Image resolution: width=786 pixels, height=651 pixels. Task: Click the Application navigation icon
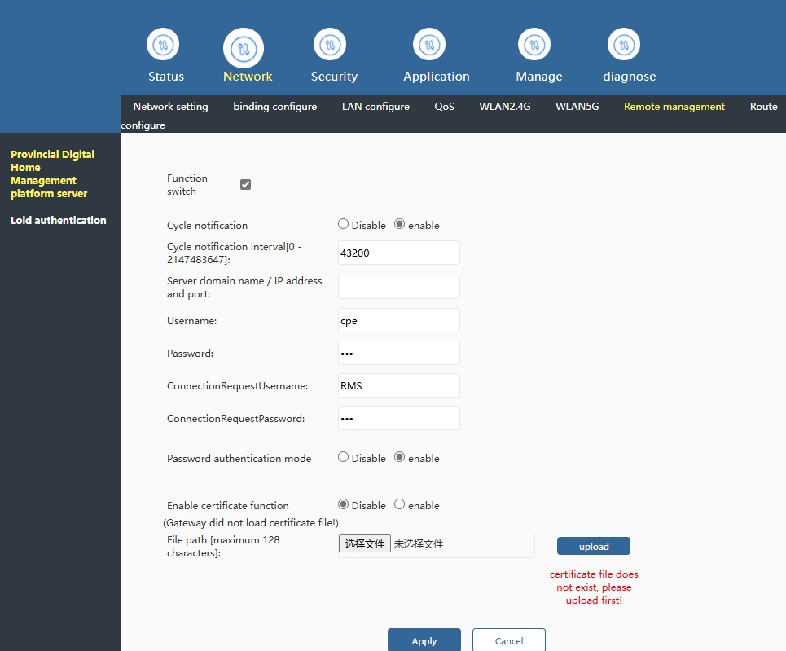(429, 44)
